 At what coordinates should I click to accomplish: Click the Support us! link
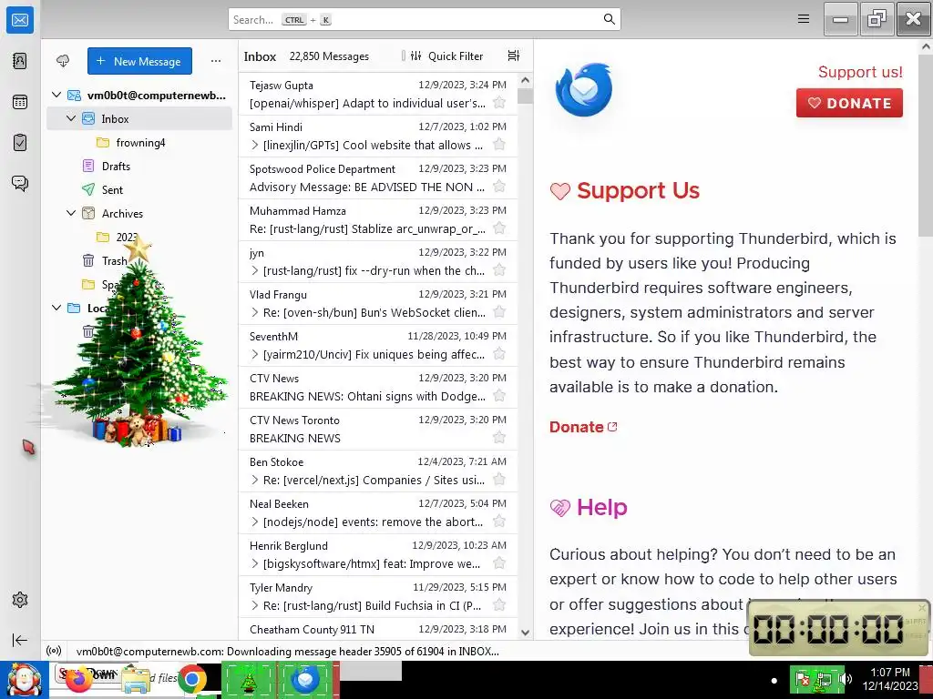860,72
